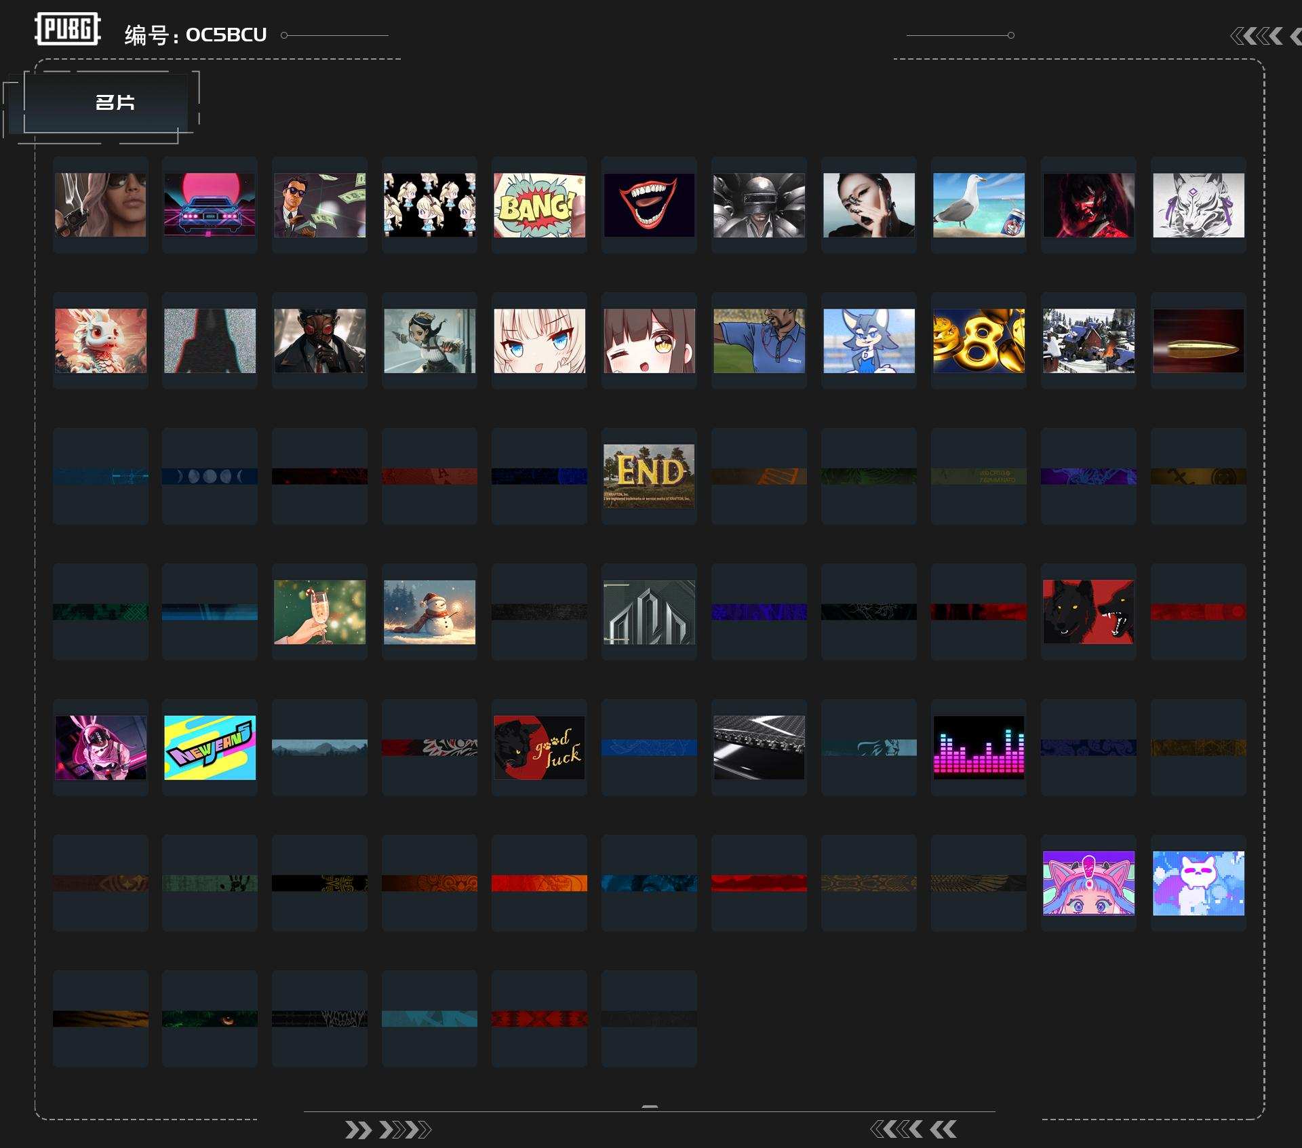Choose the man with flying money nameplate
Image resolution: width=1302 pixels, height=1148 pixels.
tap(319, 205)
